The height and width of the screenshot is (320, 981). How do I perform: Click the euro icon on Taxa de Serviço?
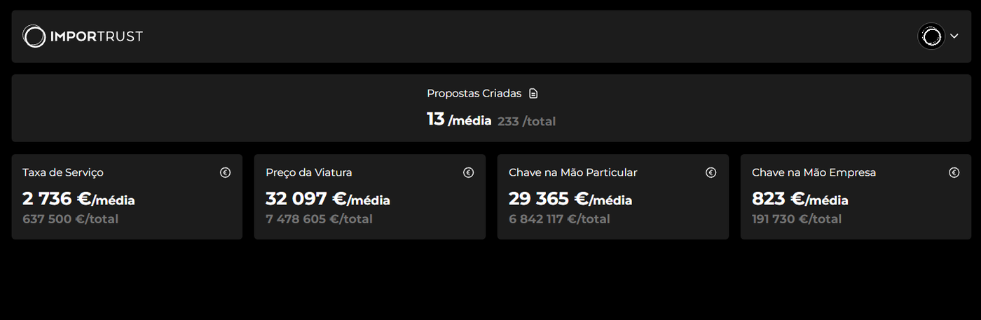225,172
